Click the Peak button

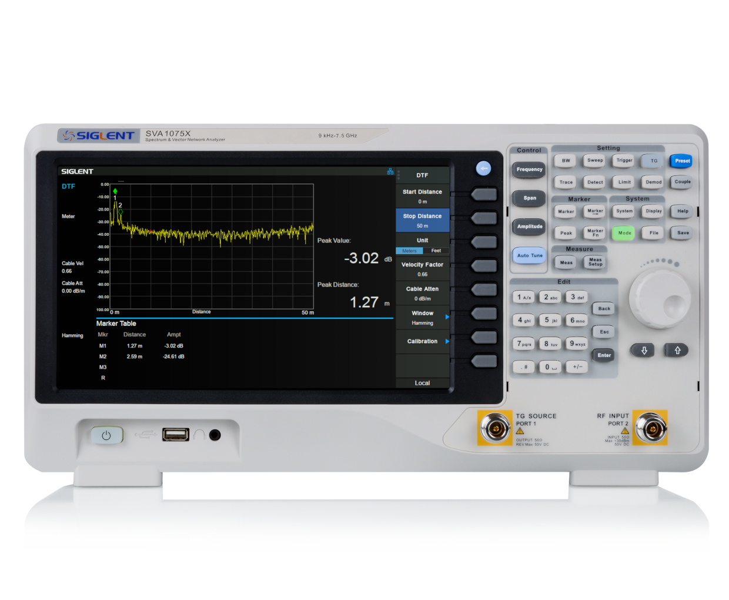point(566,233)
